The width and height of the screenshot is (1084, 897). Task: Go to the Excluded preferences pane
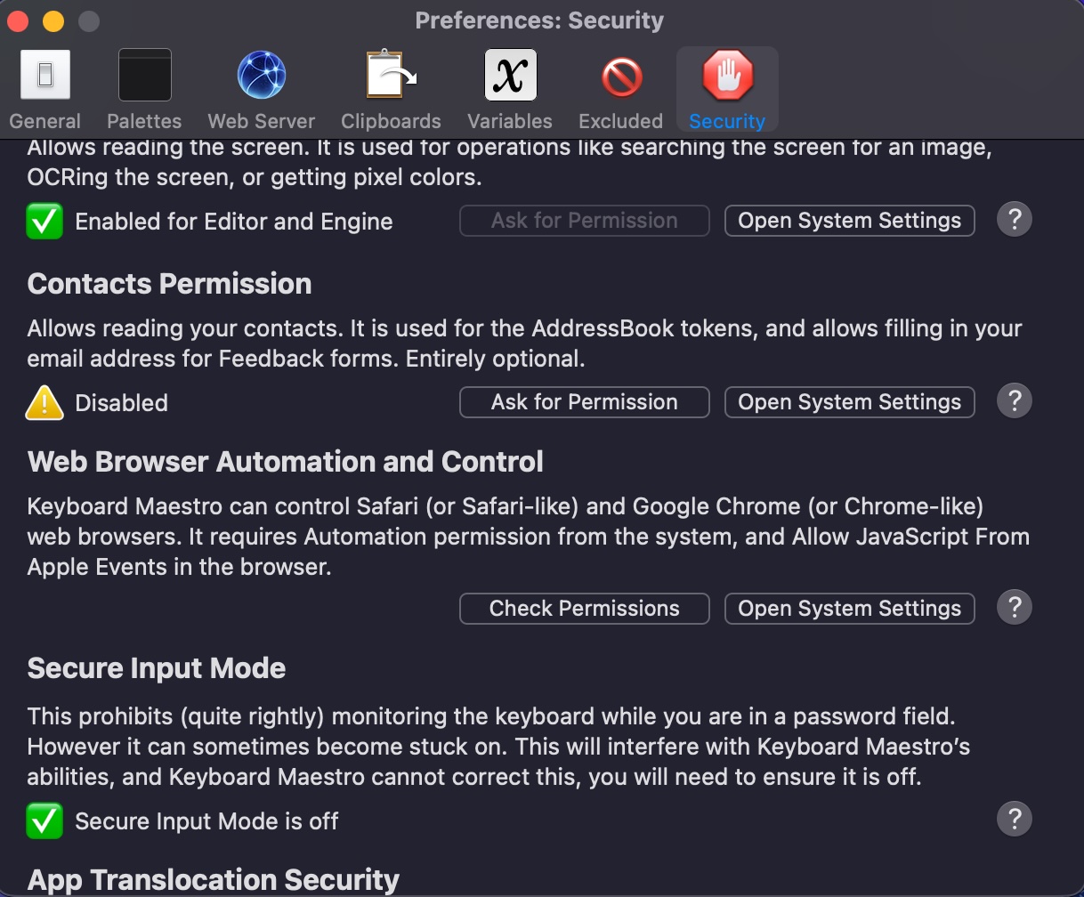tap(620, 89)
